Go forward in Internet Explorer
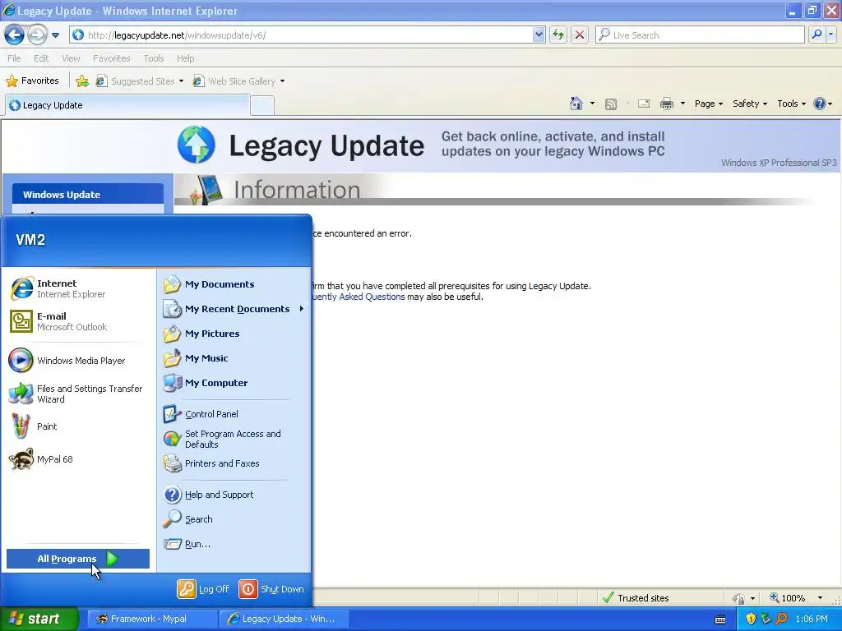 tap(37, 35)
